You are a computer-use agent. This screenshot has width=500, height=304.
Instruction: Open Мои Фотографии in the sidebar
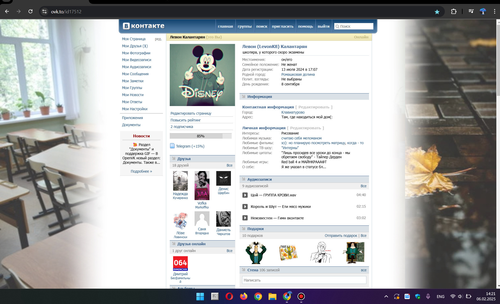136,53
